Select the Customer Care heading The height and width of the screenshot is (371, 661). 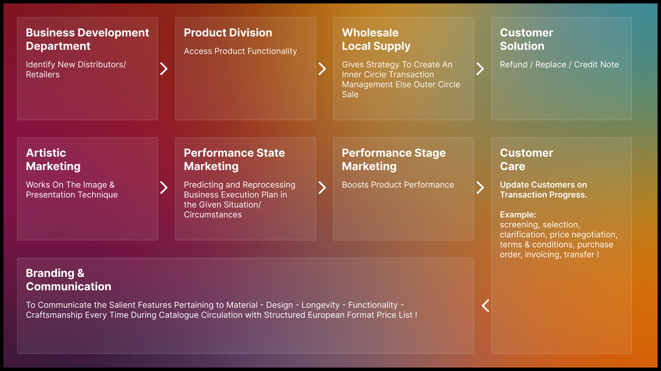pos(526,159)
